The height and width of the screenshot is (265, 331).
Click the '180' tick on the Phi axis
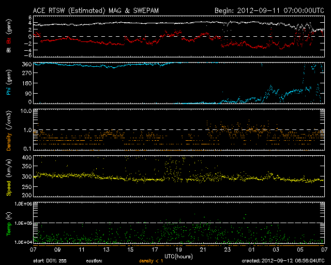(27, 83)
